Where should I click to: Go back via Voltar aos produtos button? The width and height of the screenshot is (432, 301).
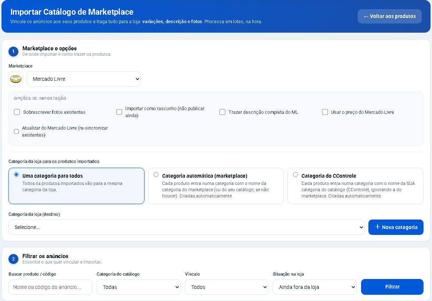pyautogui.click(x=390, y=16)
